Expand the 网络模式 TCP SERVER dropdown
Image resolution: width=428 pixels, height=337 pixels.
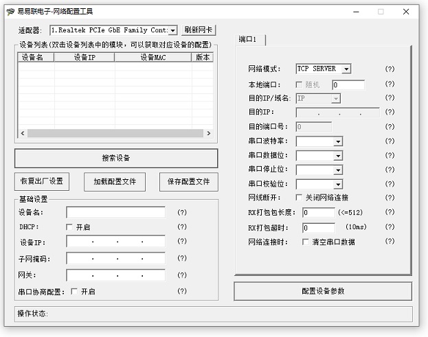pos(346,69)
